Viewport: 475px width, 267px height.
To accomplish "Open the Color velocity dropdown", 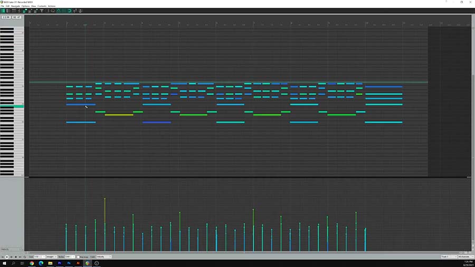I will coord(104,256).
